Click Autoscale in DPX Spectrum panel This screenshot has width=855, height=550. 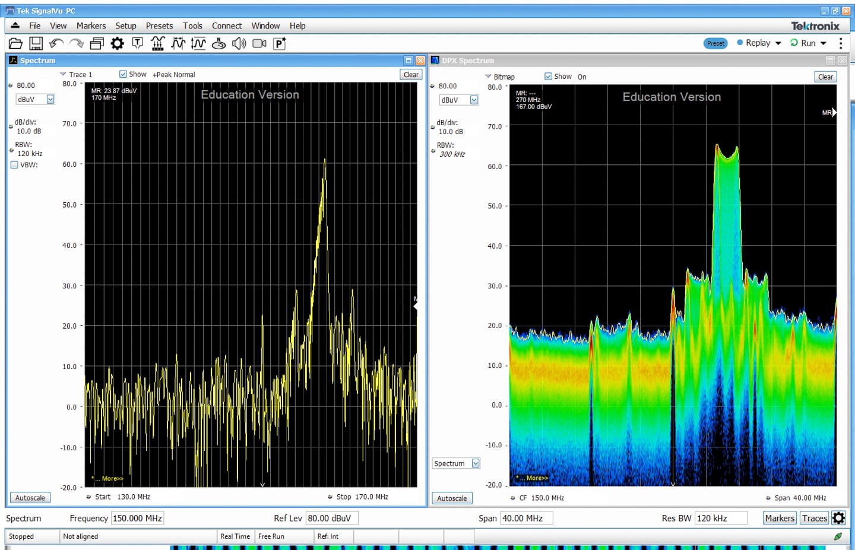pyautogui.click(x=452, y=498)
